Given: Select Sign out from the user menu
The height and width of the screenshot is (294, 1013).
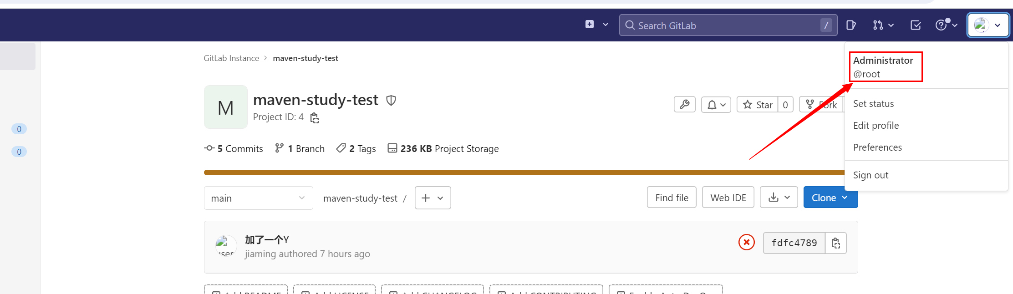Looking at the screenshot, I should click(x=870, y=175).
